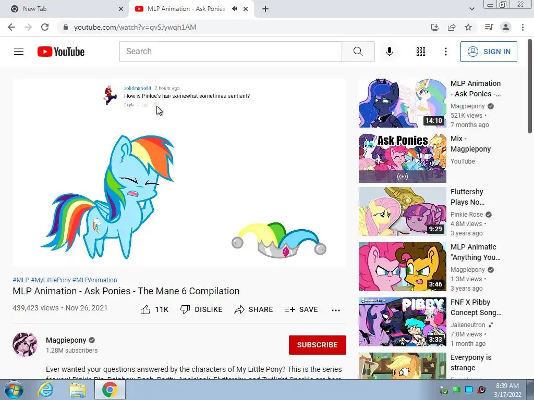The image size is (534, 400).
Task: Click the install/download page icon in address bar
Action: point(434,27)
